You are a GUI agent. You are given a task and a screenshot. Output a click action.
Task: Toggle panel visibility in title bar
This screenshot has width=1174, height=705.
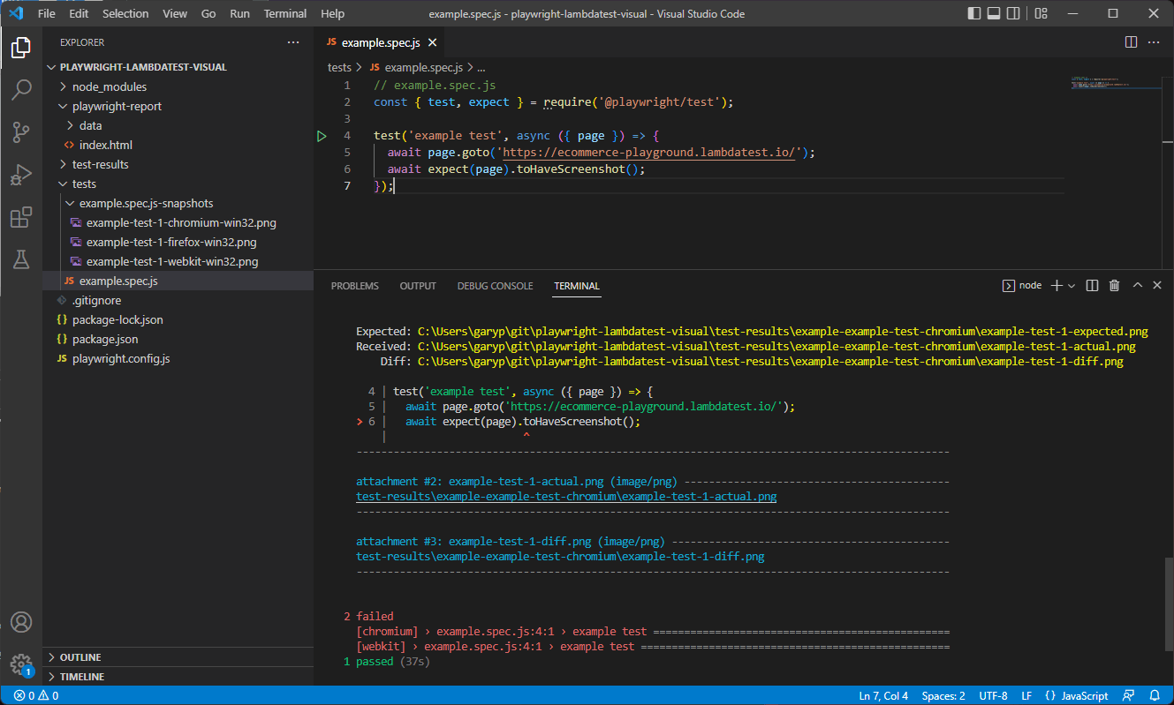tap(994, 14)
